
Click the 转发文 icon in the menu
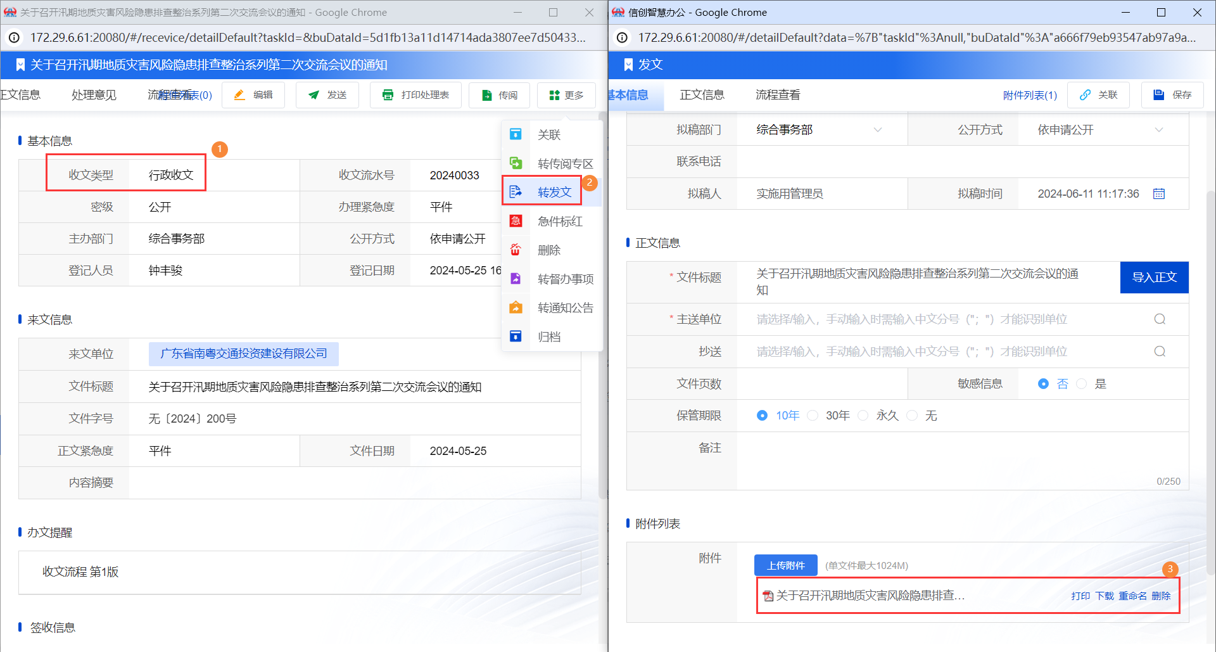point(516,192)
